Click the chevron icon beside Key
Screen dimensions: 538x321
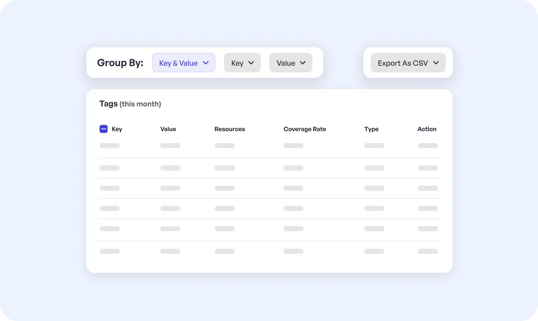coord(251,63)
